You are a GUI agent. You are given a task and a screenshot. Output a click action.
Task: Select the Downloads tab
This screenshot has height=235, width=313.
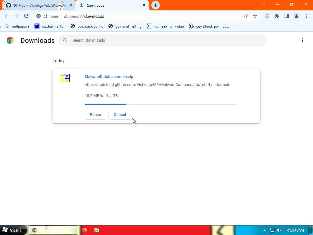(x=112, y=6)
